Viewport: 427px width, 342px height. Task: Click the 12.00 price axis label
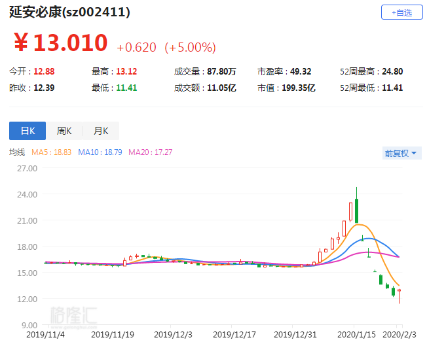(28, 299)
